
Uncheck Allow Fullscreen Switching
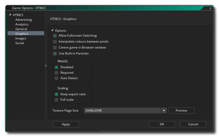pyautogui.click(x=55, y=36)
